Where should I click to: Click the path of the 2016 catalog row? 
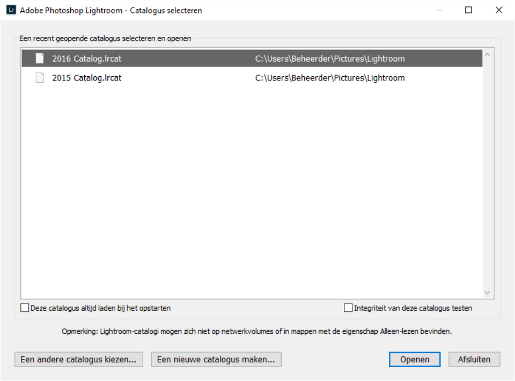click(330, 59)
